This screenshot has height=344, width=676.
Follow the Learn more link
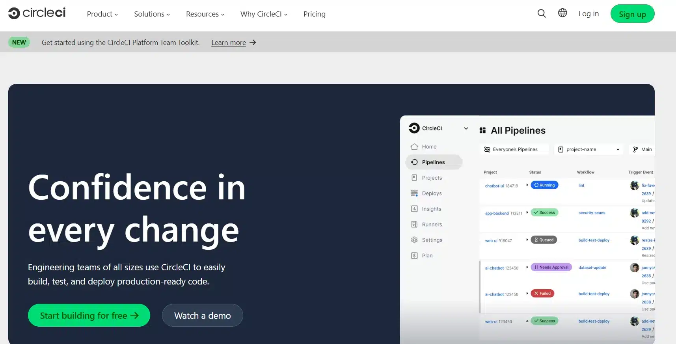[x=229, y=43]
